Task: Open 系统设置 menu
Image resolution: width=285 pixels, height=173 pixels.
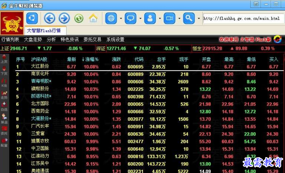Action: [x=115, y=39]
